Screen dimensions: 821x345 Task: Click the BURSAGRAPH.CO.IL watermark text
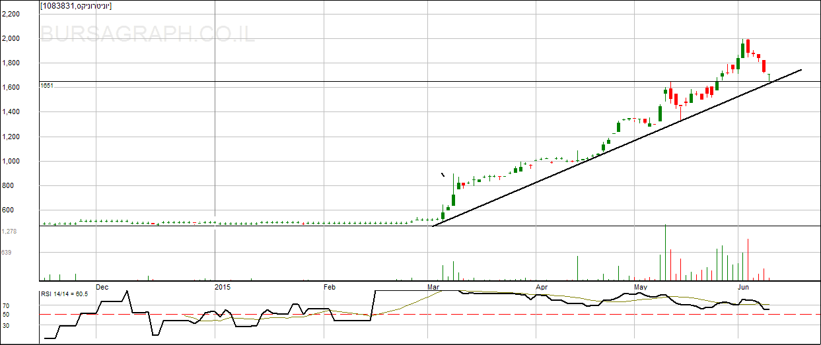click(148, 34)
